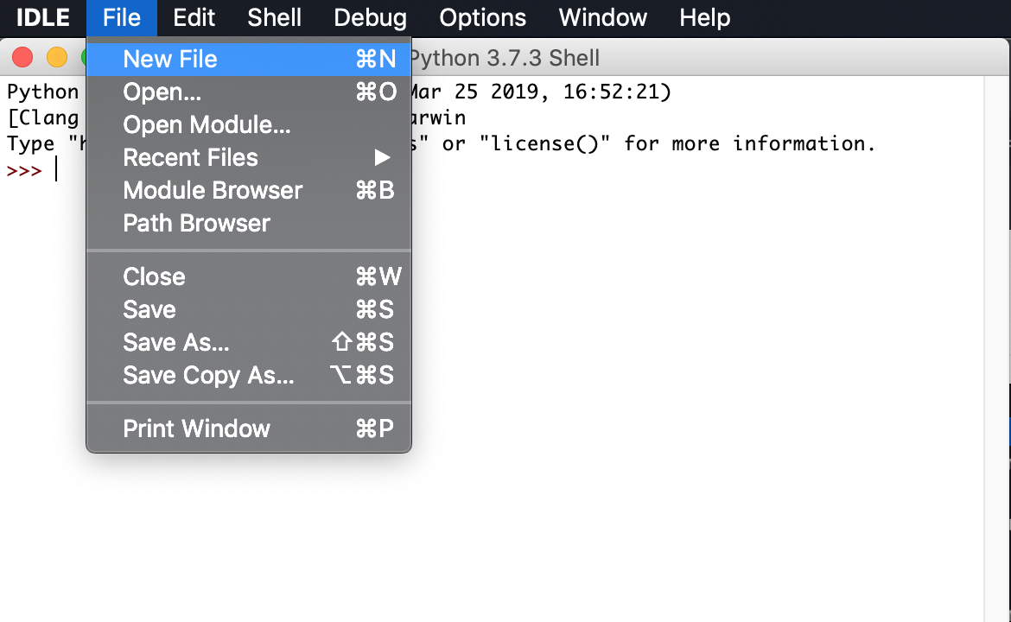The image size is (1011, 622).
Task: Select Print Window menu entry
Action: point(249,429)
